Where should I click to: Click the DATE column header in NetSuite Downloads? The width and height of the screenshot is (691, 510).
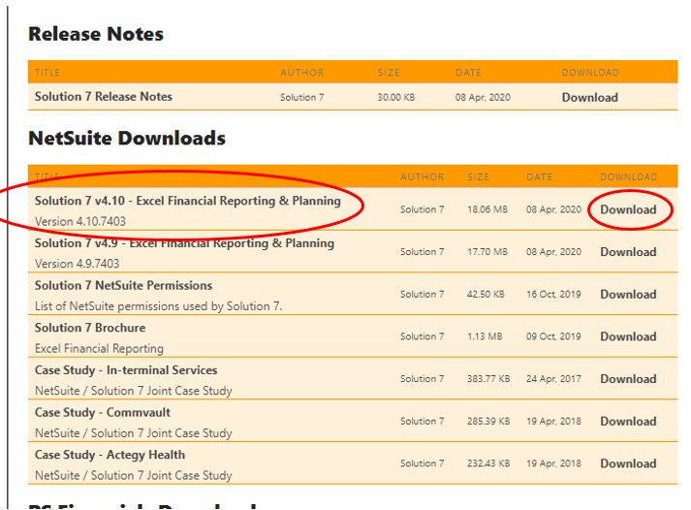point(539,176)
